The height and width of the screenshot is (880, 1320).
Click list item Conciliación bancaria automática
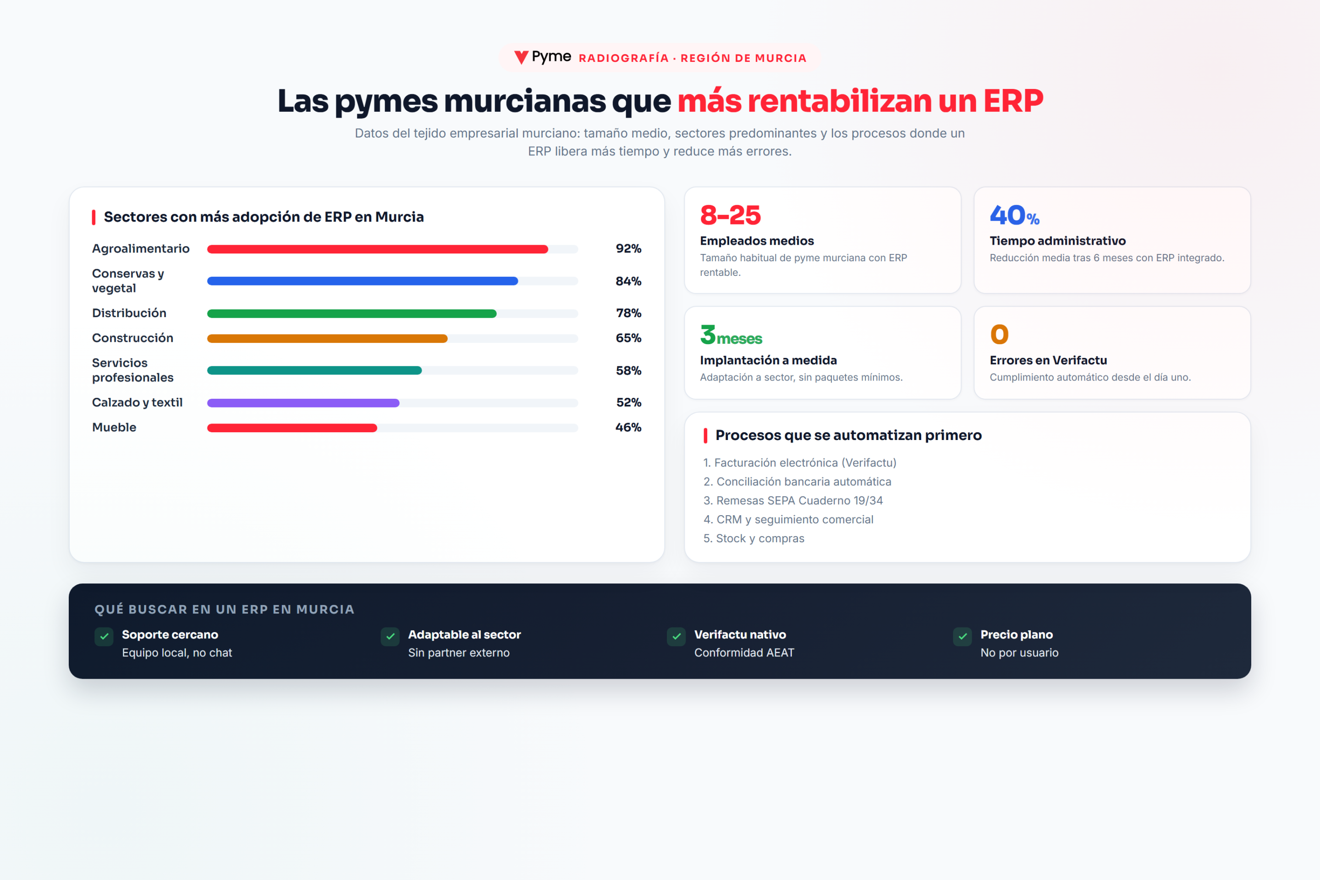[x=797, y=482]
